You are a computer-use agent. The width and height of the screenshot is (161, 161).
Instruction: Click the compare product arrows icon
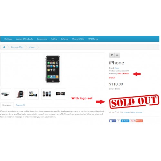(x=117, y=55)
